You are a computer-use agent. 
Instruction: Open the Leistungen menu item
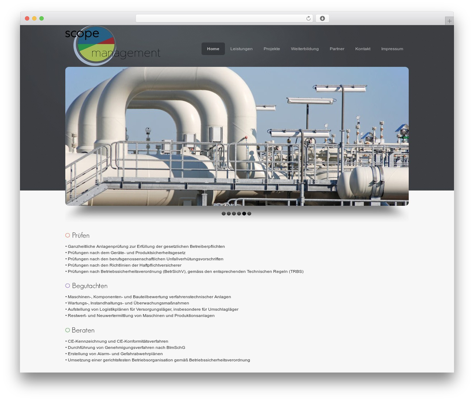(241, 49)
